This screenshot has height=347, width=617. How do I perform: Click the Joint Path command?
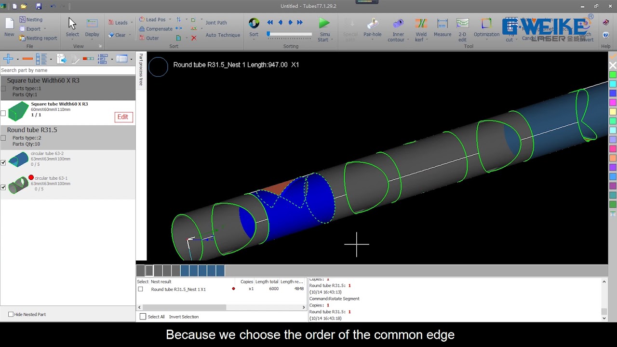click(x=216, y=22)
